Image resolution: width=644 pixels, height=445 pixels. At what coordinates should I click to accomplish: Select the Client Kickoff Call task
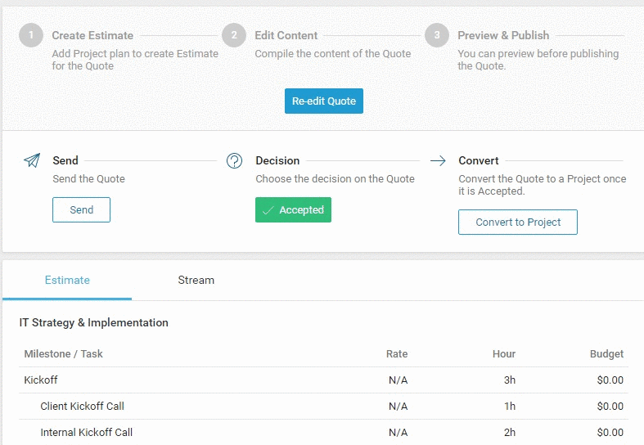pyautogui.click(x=82, y=406)
